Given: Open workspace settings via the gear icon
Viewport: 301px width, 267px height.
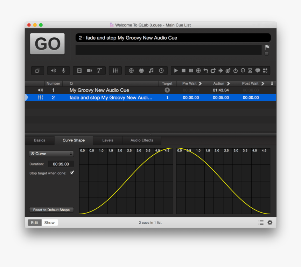Looking at the screenshot, I should tap(270, 222).
